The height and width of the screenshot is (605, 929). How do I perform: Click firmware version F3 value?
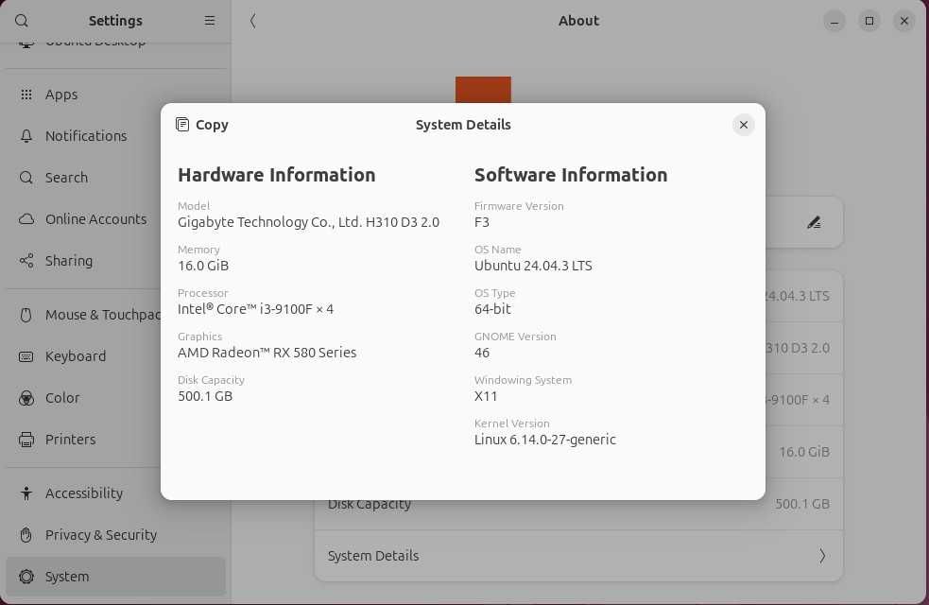point(482,222)
